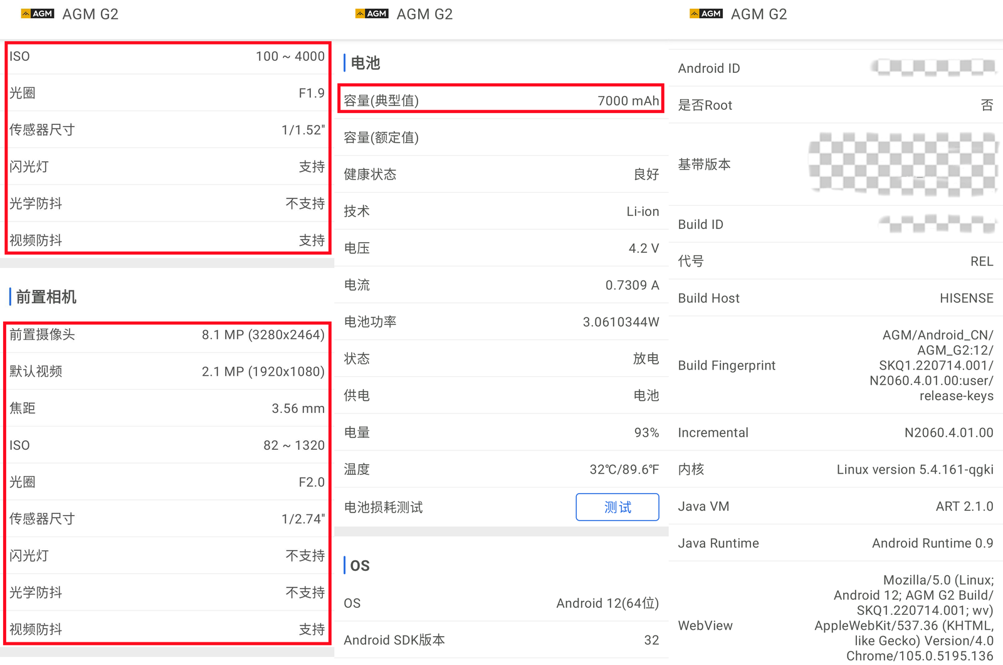
Task: Select the 健康状态 良好 row
Action: (501, 174)
